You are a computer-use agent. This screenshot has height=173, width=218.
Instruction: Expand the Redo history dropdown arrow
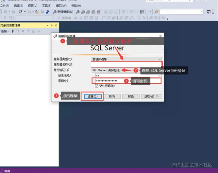click(136, 12)
